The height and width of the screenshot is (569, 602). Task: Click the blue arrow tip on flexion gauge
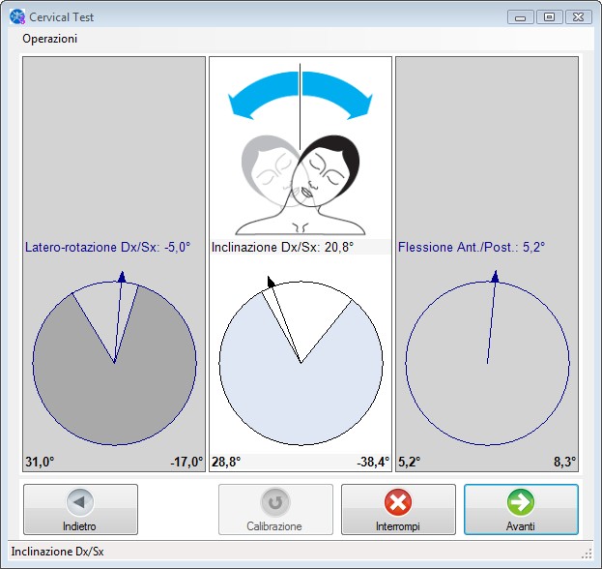pyautogui.click(x=496, y=276)
